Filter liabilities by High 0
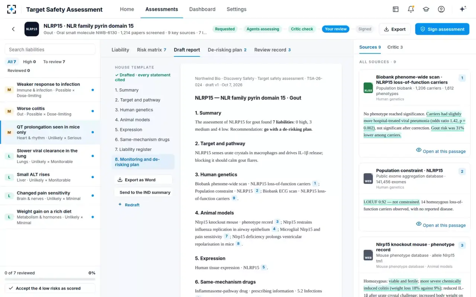 coord(29,62)
